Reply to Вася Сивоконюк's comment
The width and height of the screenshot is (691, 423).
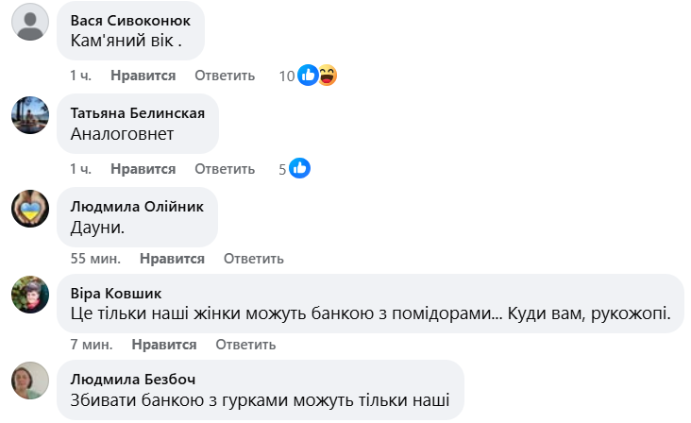225,76
